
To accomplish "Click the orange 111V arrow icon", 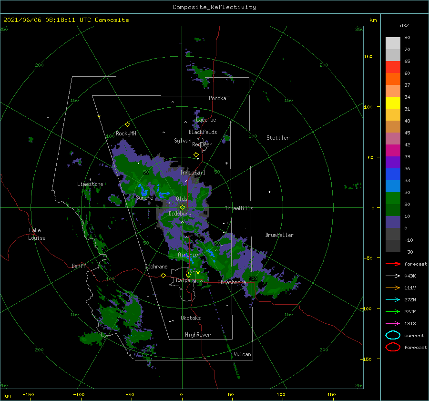I will 393,288.
